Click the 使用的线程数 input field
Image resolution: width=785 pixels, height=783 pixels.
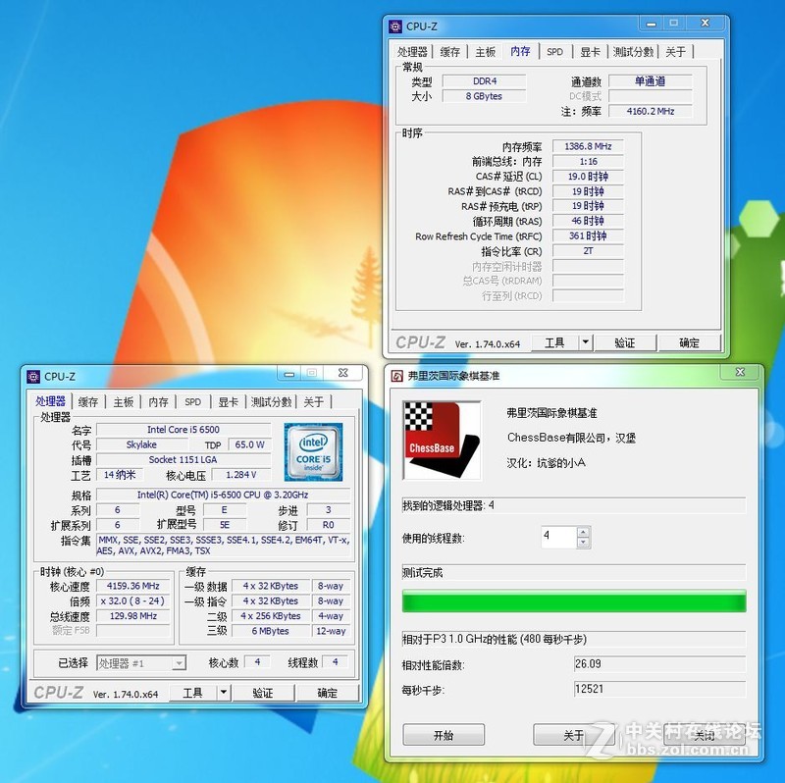pyautogui.click(x=557, y=537)
